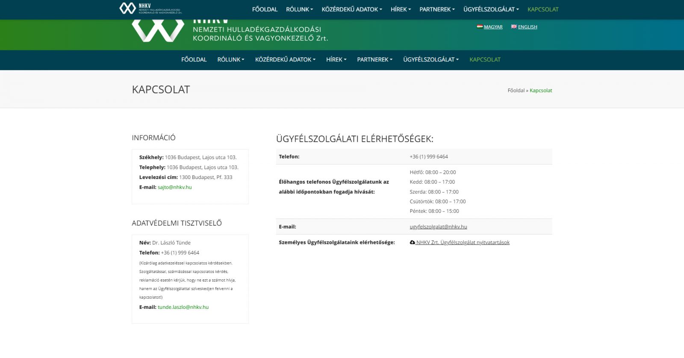Viewport: 684px width, 358px height.
Task: Click the UK flag icon
Action: [514, 26]
